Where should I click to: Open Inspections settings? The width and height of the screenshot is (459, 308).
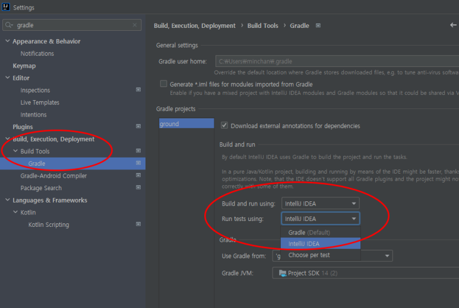tap(35, 90)
